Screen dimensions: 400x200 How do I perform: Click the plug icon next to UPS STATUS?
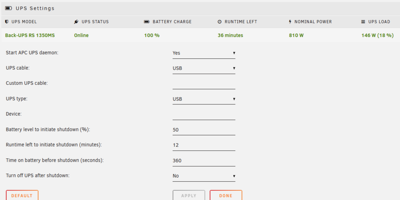pyautogui.click(x=76, y=22)
